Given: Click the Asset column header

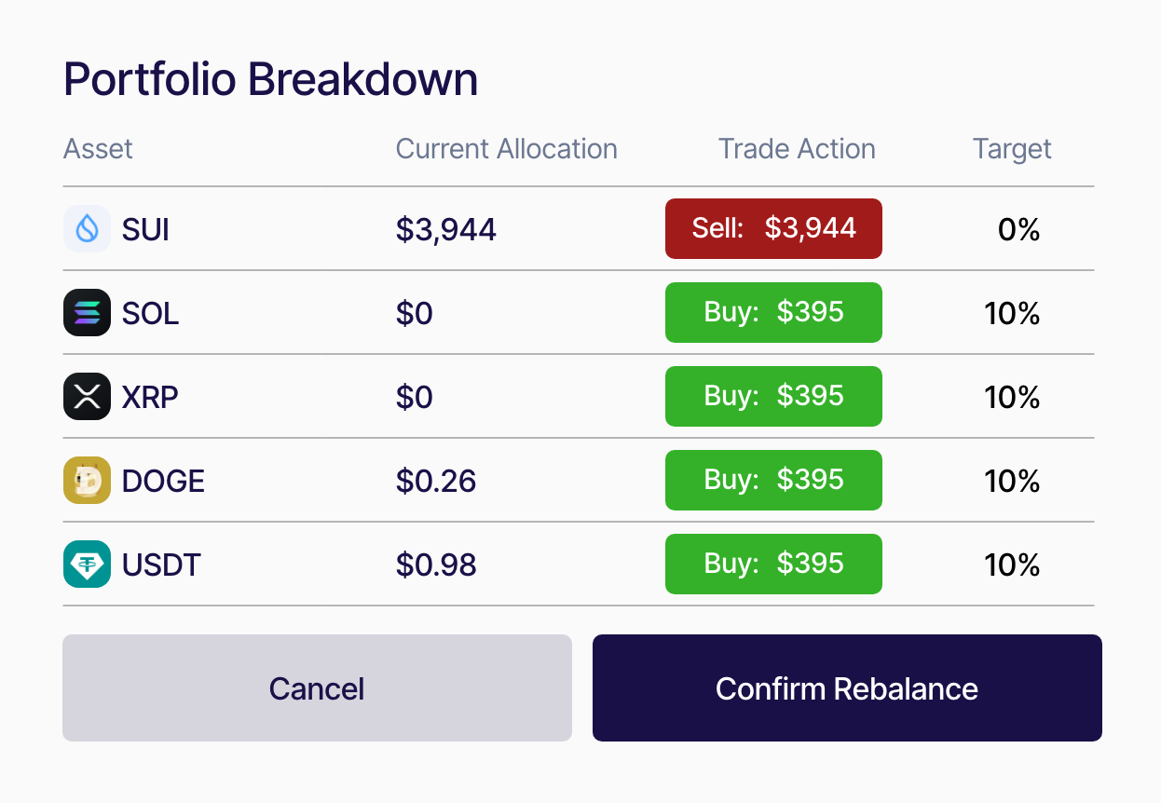Looking at the screenshot, I should click(x=98, y=149).
